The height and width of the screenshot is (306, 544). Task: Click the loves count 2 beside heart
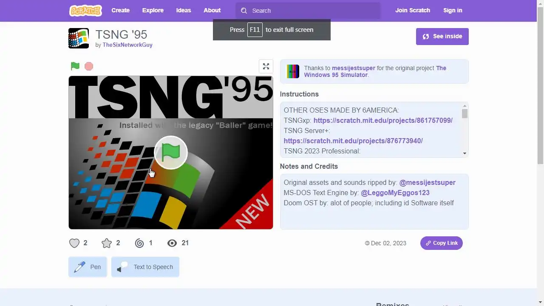tap(85, 243)
